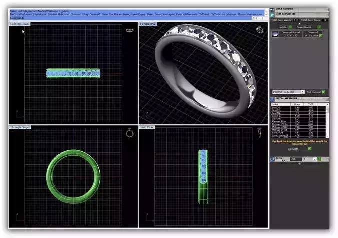Click the Calculate label
This screenshot has height=238, width=338.
pyautogui.click(x=293, y=149)
